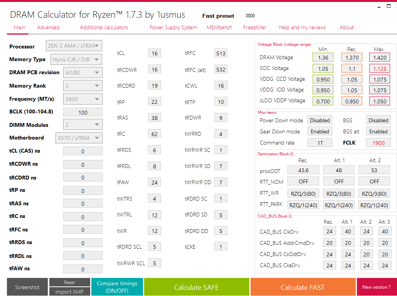
Task: Switch to the Advanced tab
Action: coord(48,28)
